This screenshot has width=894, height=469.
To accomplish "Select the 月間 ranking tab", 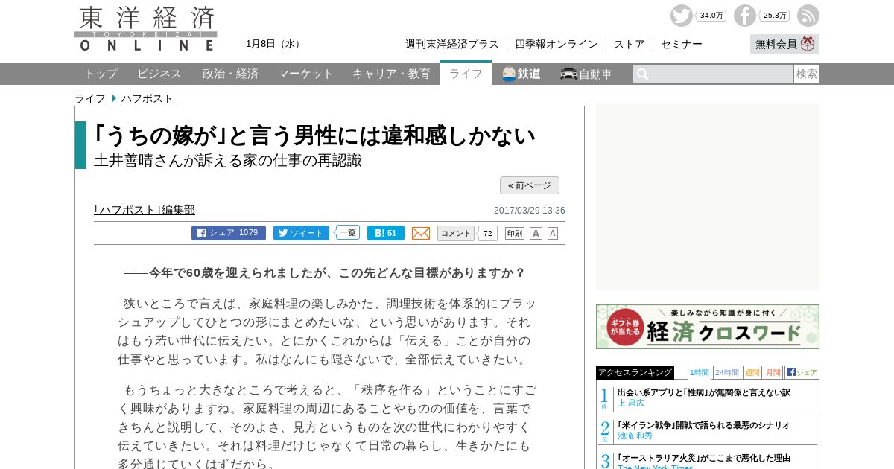I will coord(773,372).
